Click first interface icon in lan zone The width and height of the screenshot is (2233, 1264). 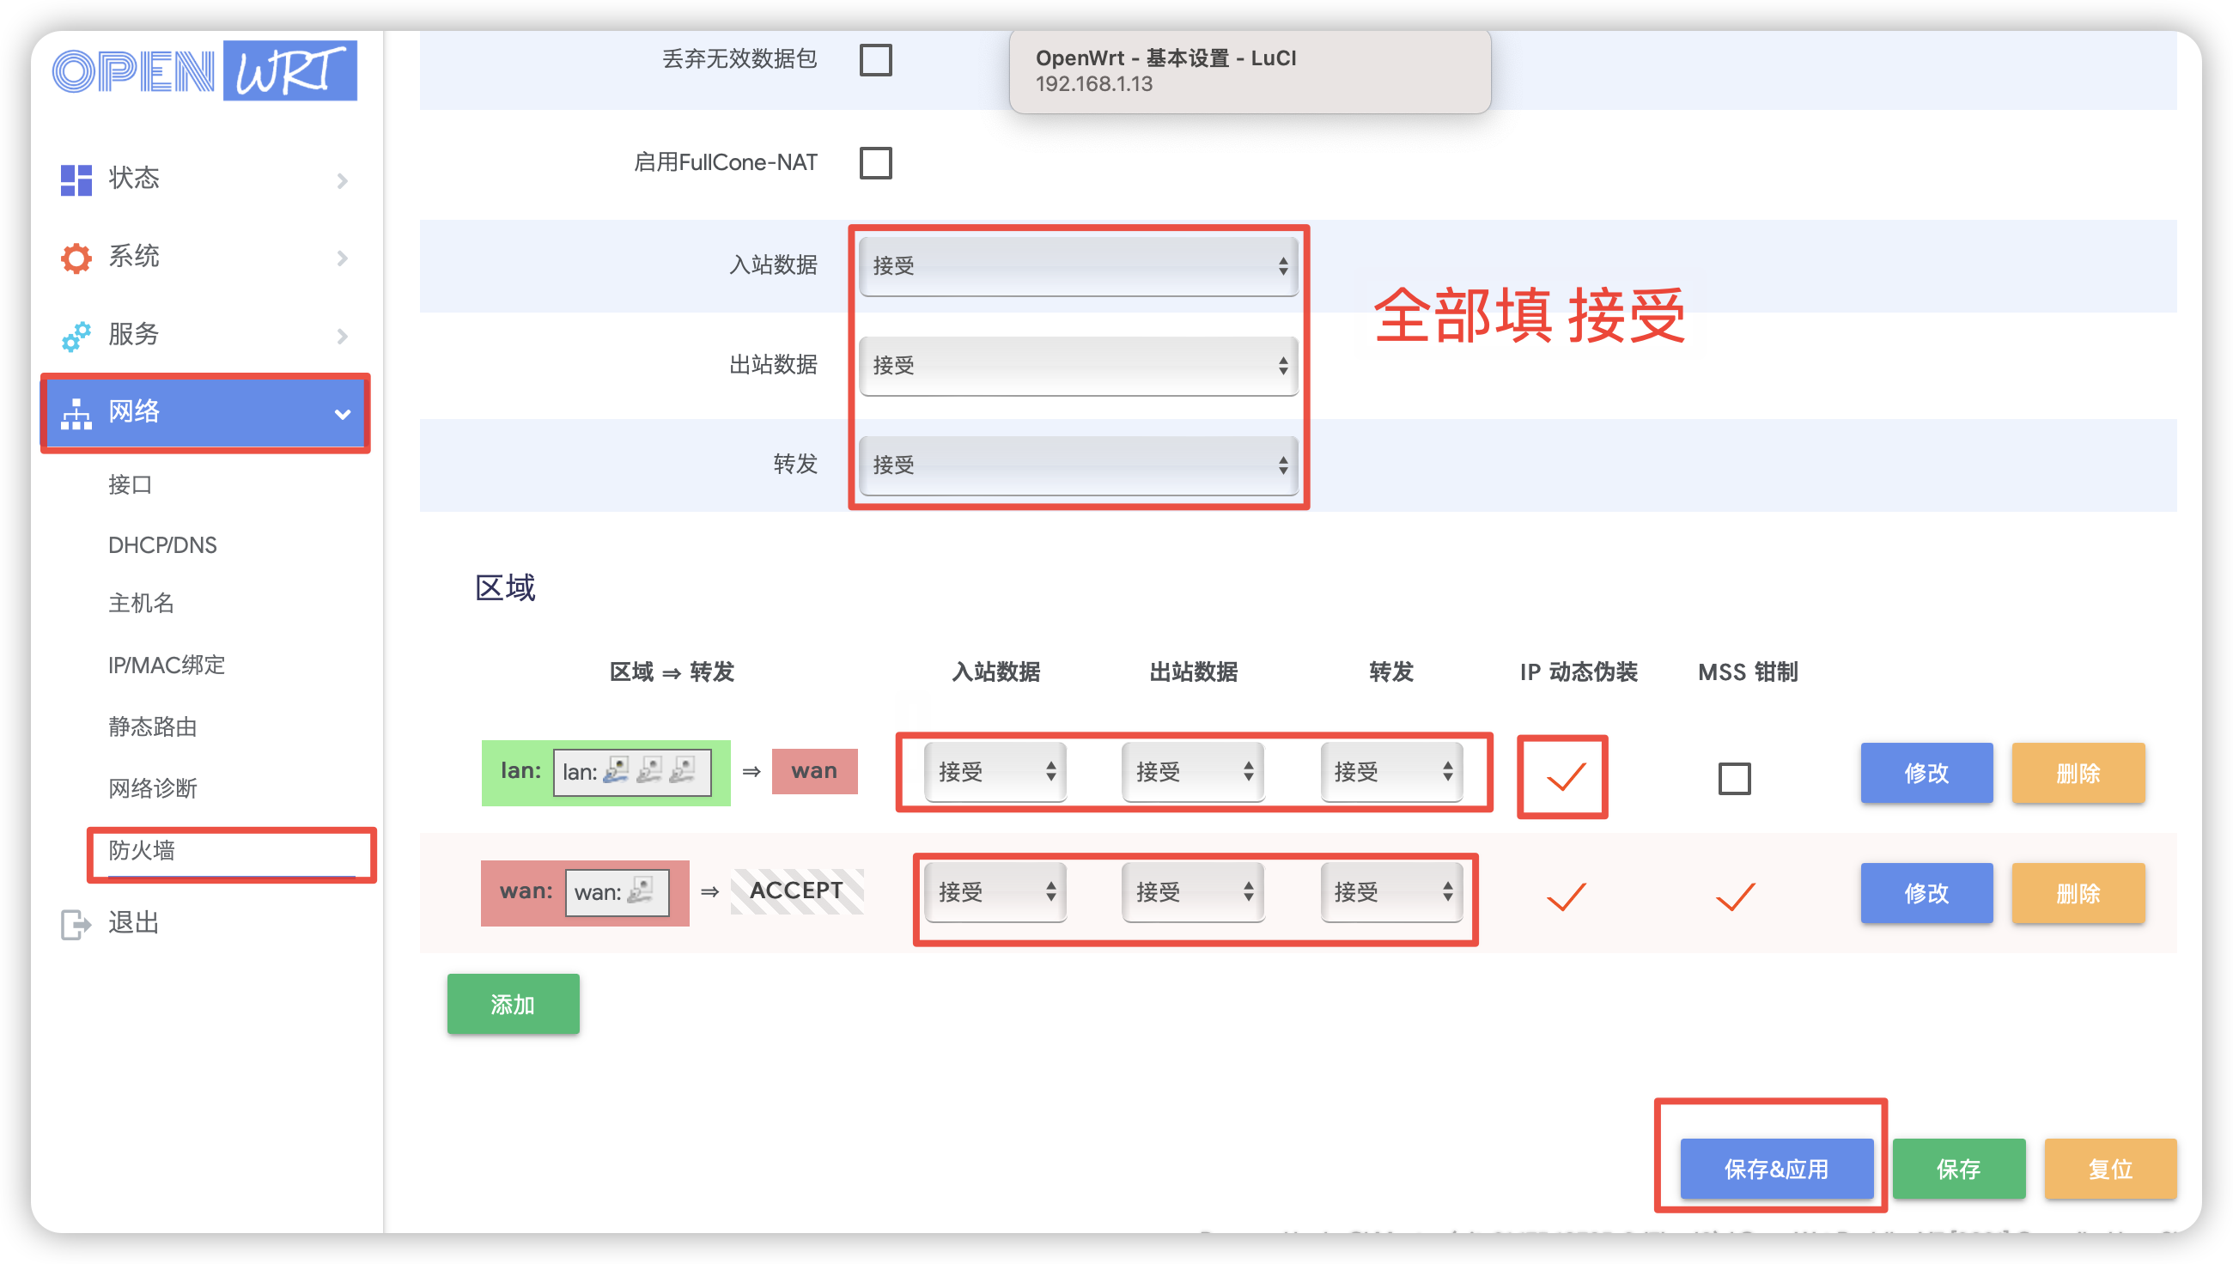pos(617,769)
